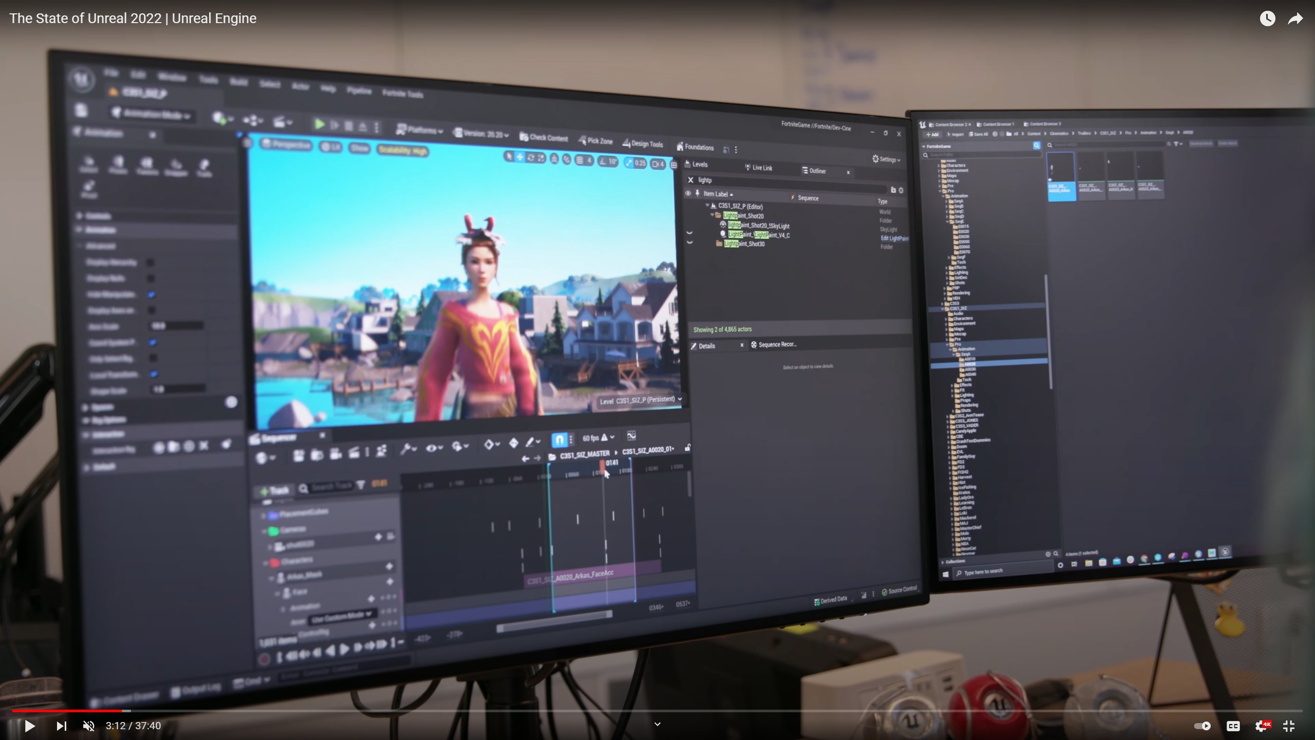Open the YouTube settings gear
The height and width of the screenshot is (740, 1315).
pos(1261,726)
